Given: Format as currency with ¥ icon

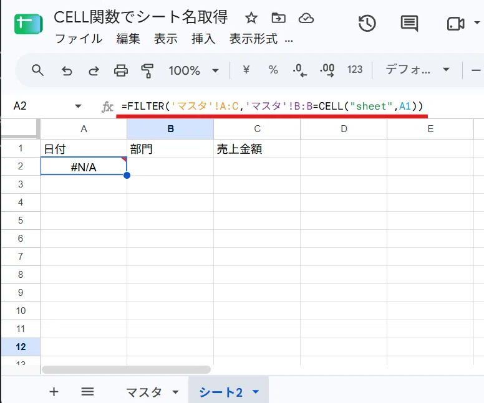Looking at the screenshot, I should coord(246,70).
